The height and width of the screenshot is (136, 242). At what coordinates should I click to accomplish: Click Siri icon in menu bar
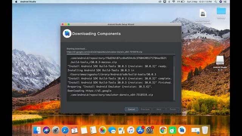click(220, 2)
